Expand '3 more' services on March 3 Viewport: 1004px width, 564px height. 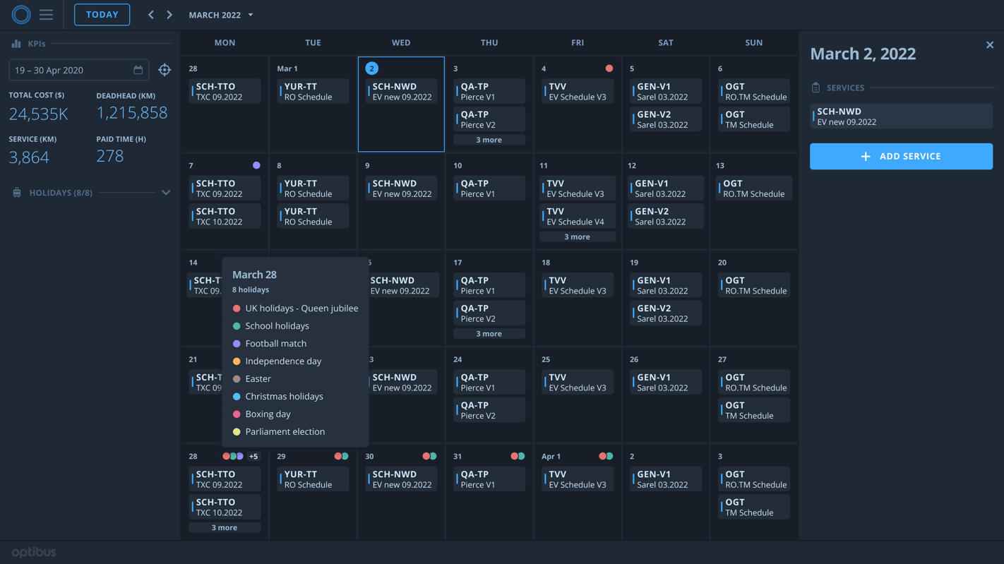pyautogui.click(x=489, y=140)
